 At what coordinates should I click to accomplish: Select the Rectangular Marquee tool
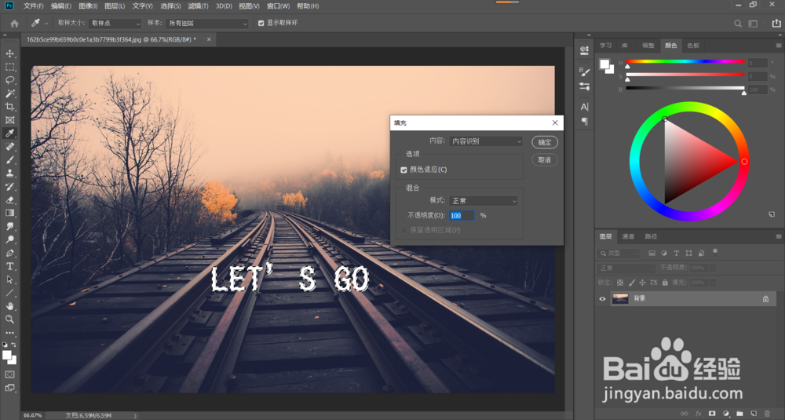(9, 67)
